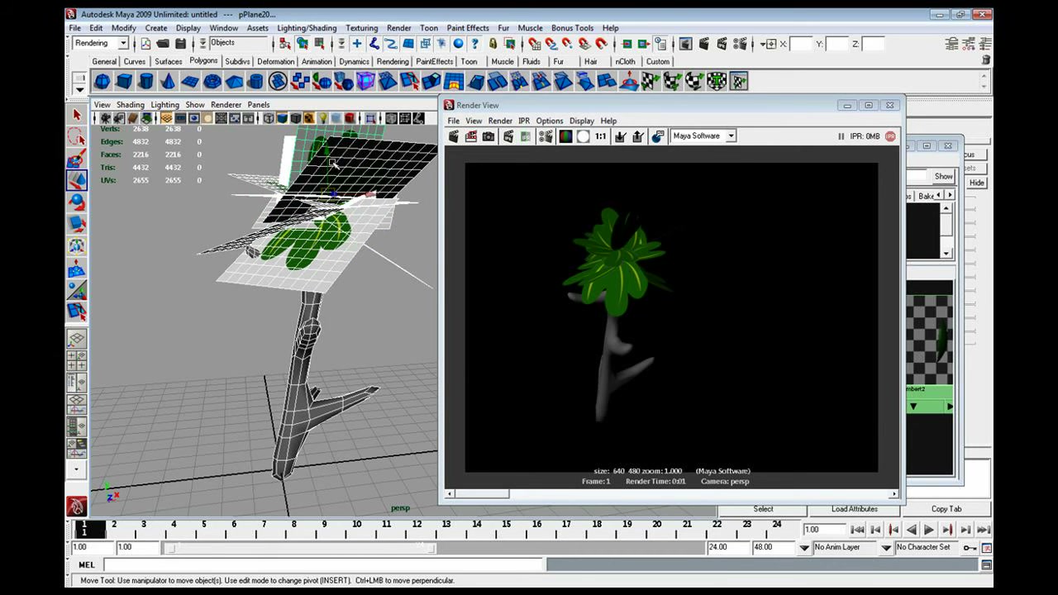The height and width of the screenshot is (595, 1058).
Task: Create a polygon cylinder from the shelf
Action: coord(146,81)
